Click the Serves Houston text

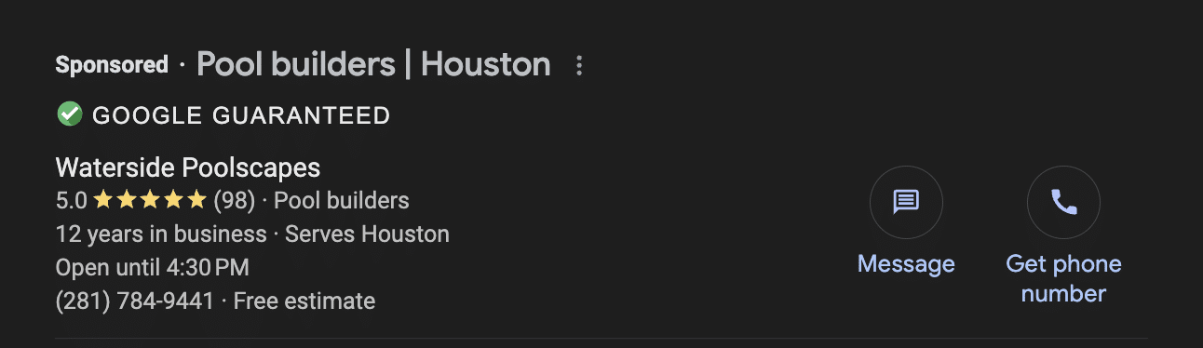point(367,234)
